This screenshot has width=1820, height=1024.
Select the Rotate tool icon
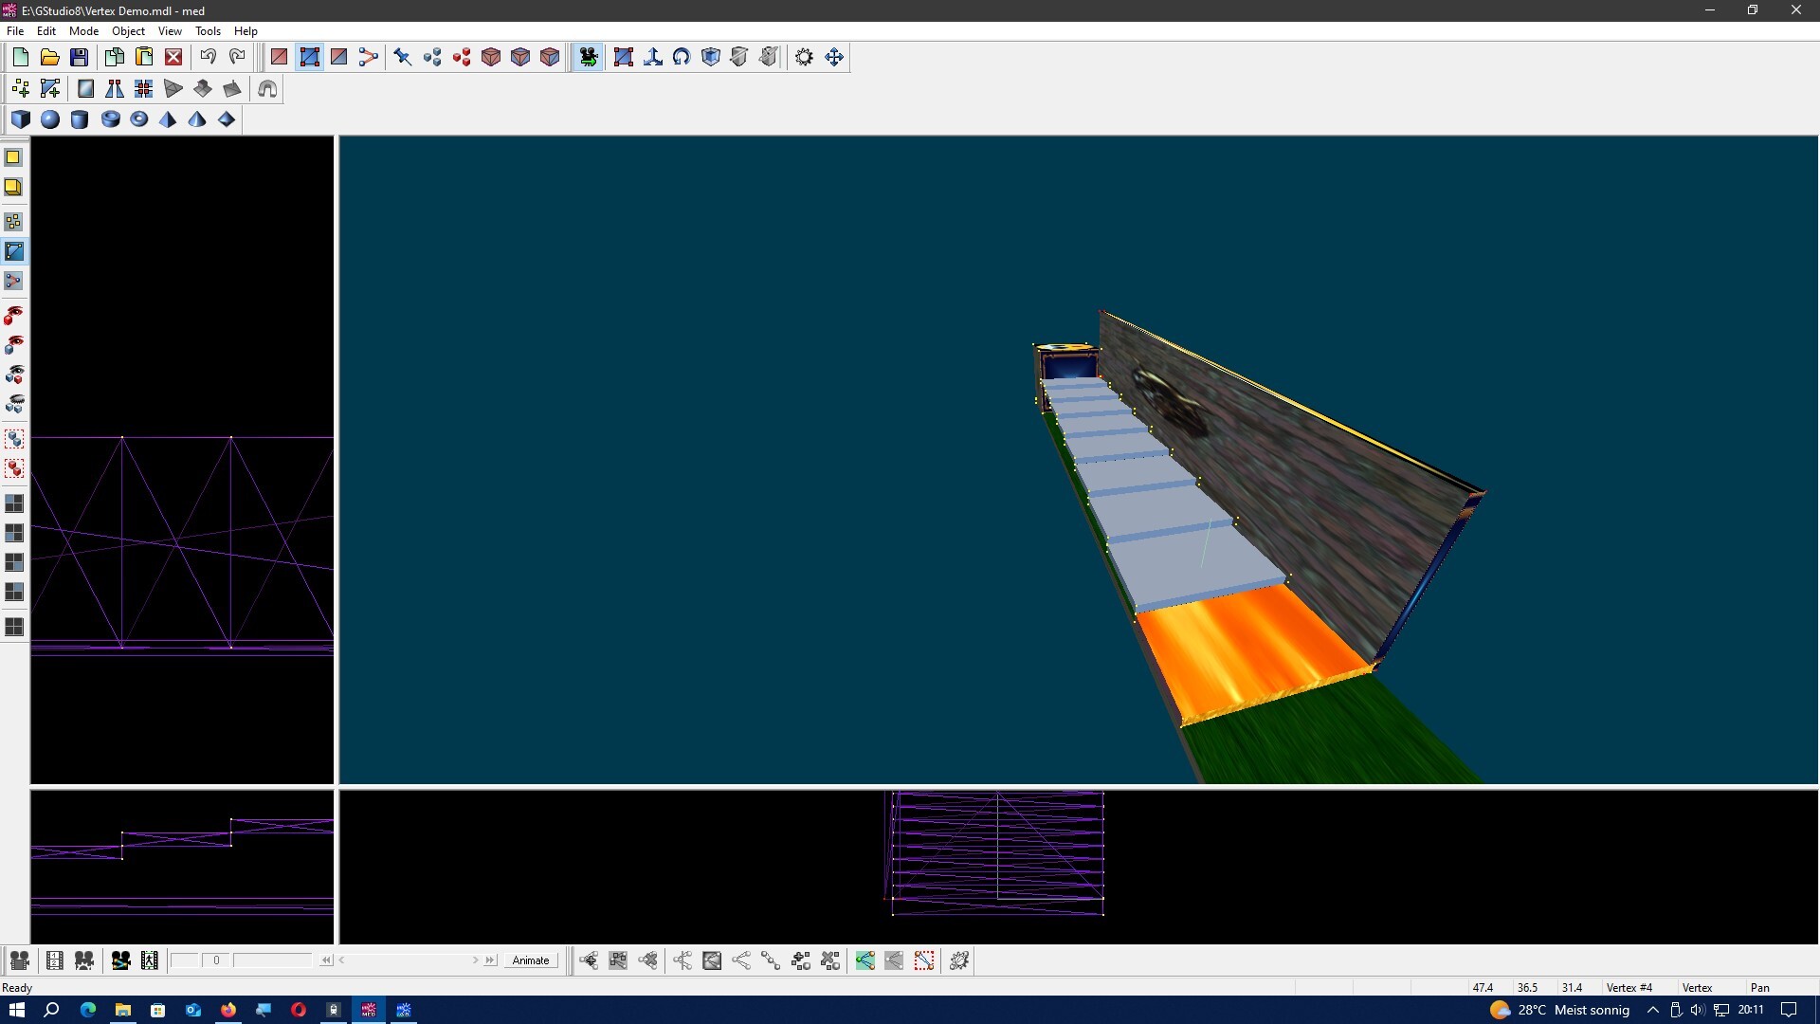(682, 58)
